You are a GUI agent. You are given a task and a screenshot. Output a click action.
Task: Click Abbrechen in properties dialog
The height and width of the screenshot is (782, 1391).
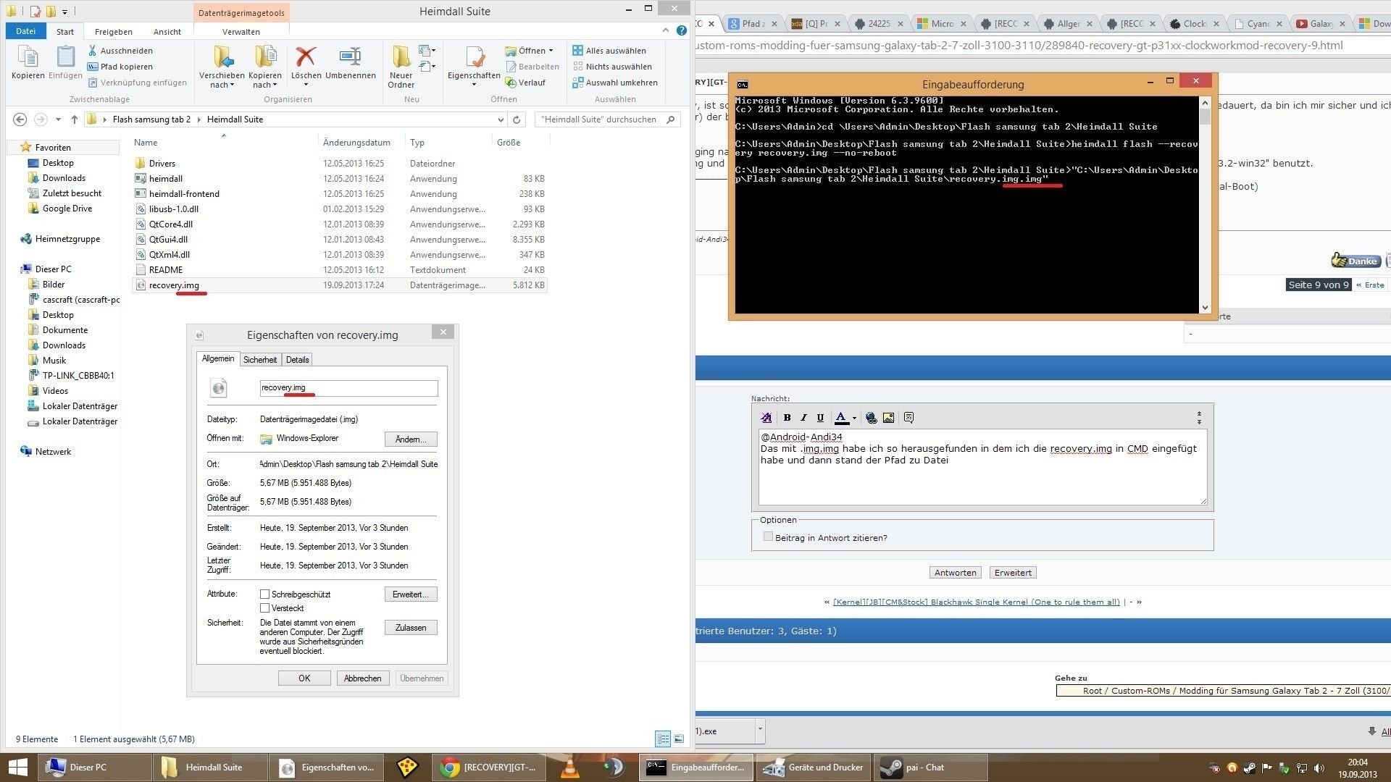click(x=362, y=678)
